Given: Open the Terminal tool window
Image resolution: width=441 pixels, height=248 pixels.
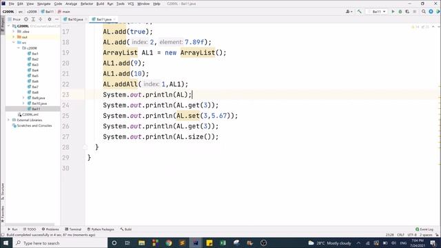Looking at the screenshot, I should pos(73,229).
